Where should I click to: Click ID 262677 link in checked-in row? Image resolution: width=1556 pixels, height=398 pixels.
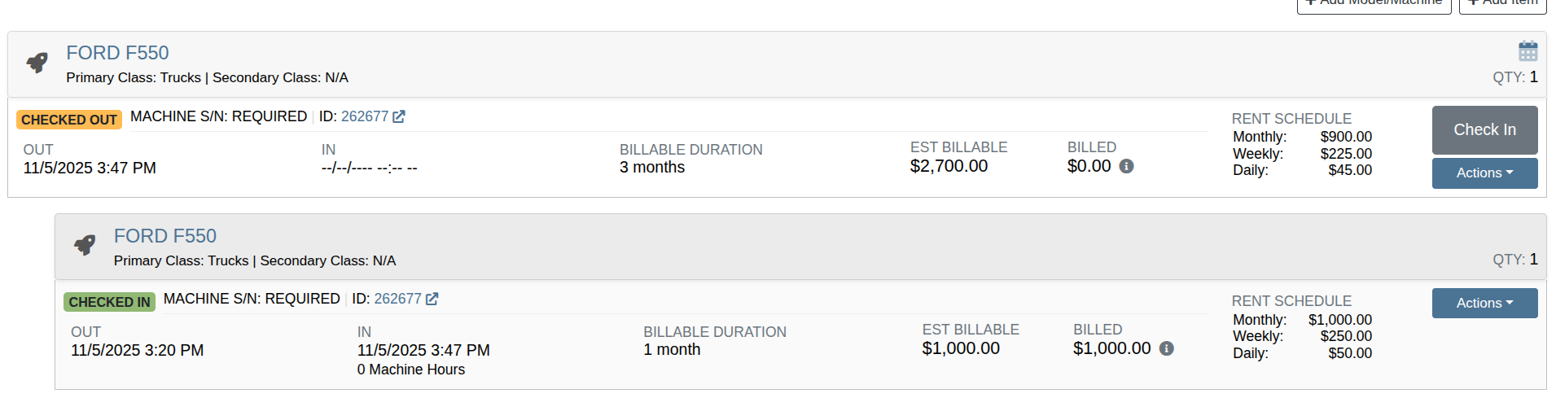click(398, 299)
